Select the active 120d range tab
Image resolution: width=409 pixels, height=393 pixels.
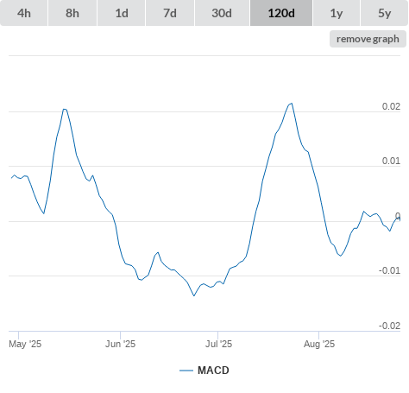click(281, 13)
